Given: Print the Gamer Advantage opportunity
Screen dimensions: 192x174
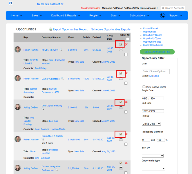Looking at the screenshot, I should [x=121, y=78].
